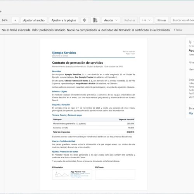This screenshot has width=194, height=194.
Task: Click the 'Ejemplo Servicios' document header
Action: 64,53
